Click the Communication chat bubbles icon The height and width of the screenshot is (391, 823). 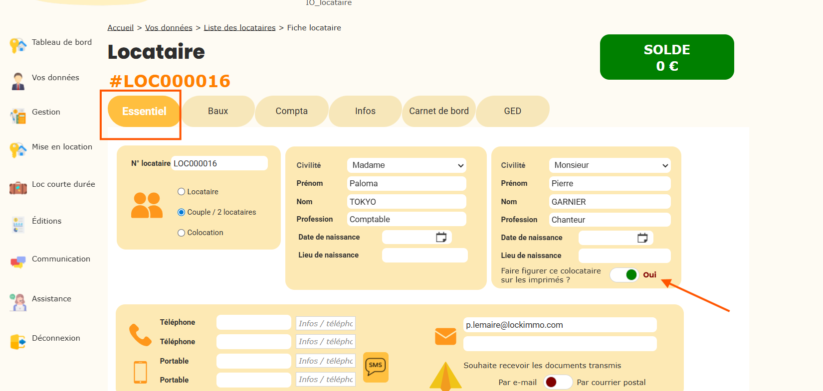[18, 262]
